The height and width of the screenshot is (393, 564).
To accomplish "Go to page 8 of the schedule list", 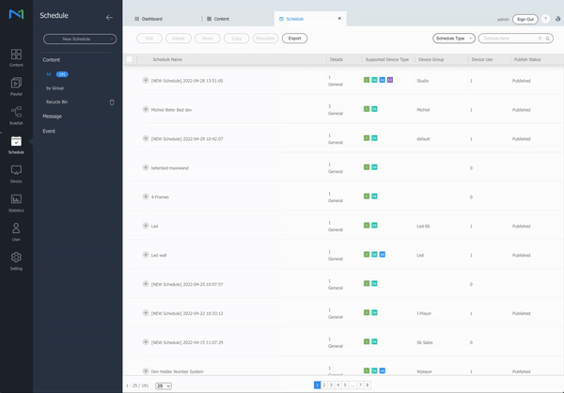I will click(368, 385).
